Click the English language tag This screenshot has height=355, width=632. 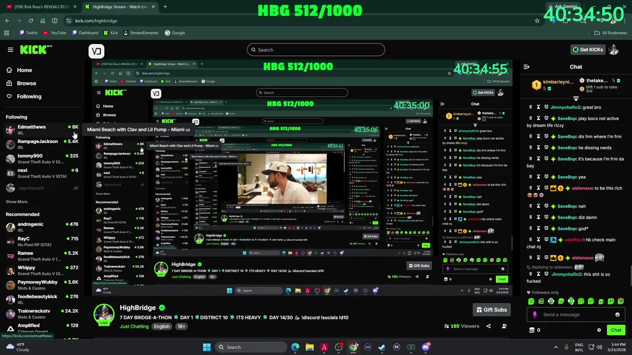[x=161, y=326]
